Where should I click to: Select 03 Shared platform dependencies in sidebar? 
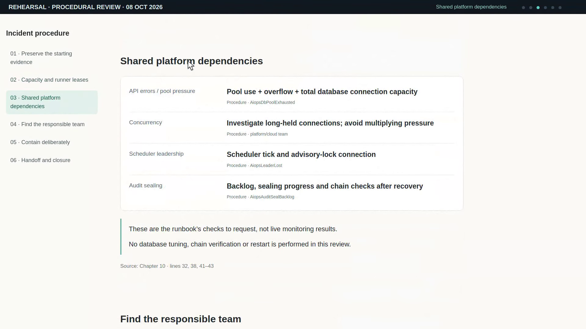(52, 102)
